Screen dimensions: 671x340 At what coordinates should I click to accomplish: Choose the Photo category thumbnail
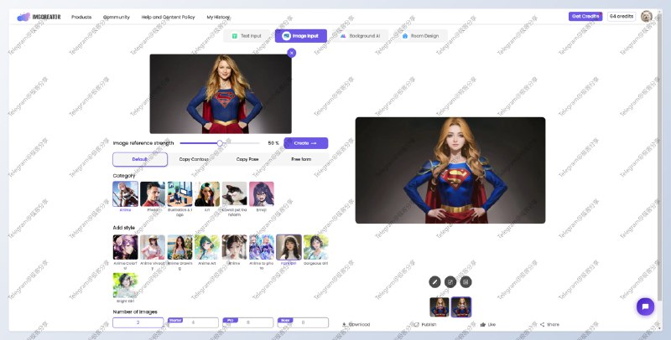pyautogui.click(x=152, y=194)
